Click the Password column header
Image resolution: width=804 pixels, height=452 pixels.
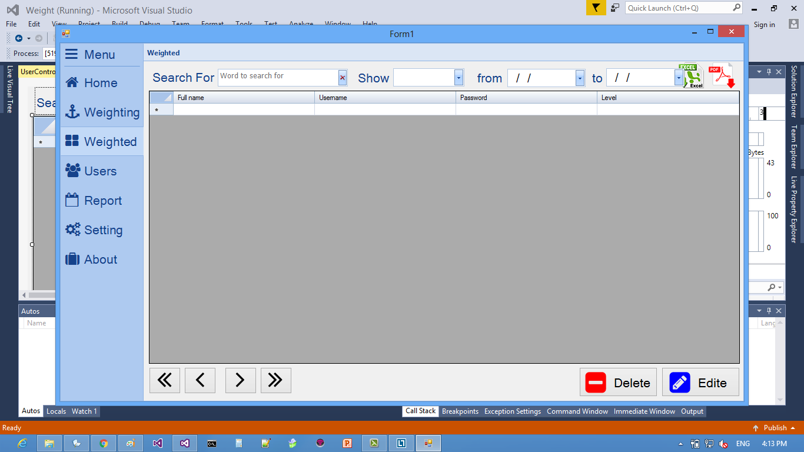click(526, 98)
